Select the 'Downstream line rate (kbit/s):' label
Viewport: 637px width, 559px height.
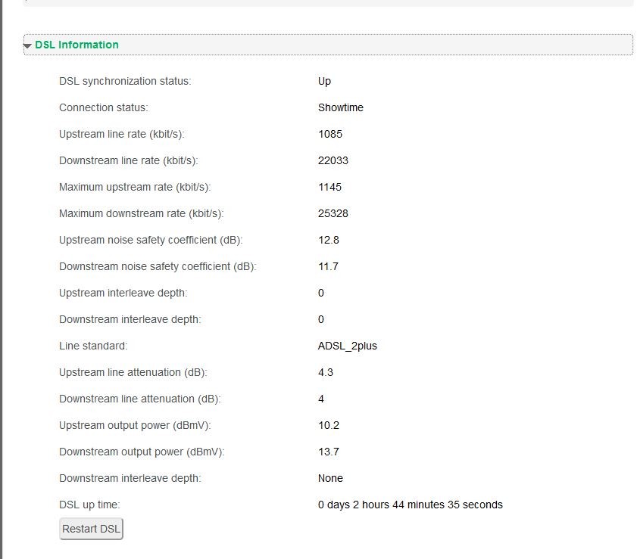click(x=128, y=160)
